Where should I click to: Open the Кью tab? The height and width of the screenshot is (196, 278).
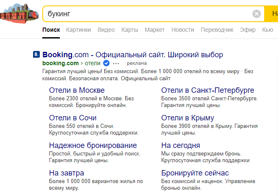click(x=268, y=30)
